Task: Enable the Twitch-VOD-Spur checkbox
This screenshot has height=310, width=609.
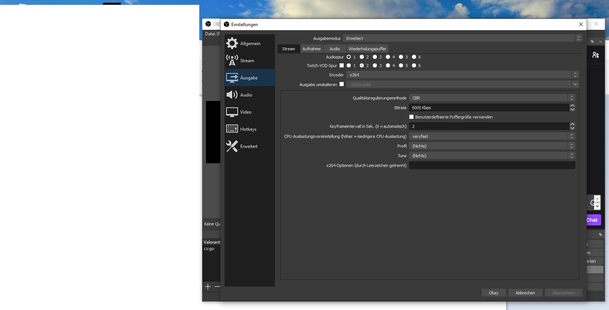Action: 341,66
